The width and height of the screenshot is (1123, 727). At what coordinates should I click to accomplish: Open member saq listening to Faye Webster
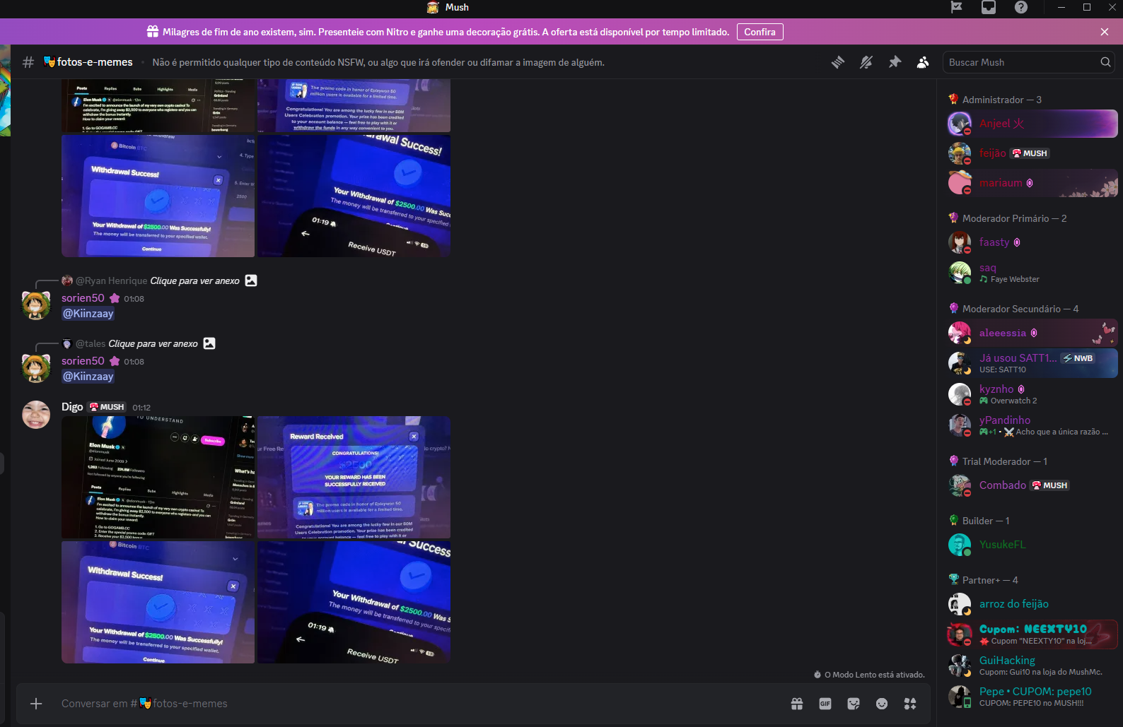(x=1032, y=273)
